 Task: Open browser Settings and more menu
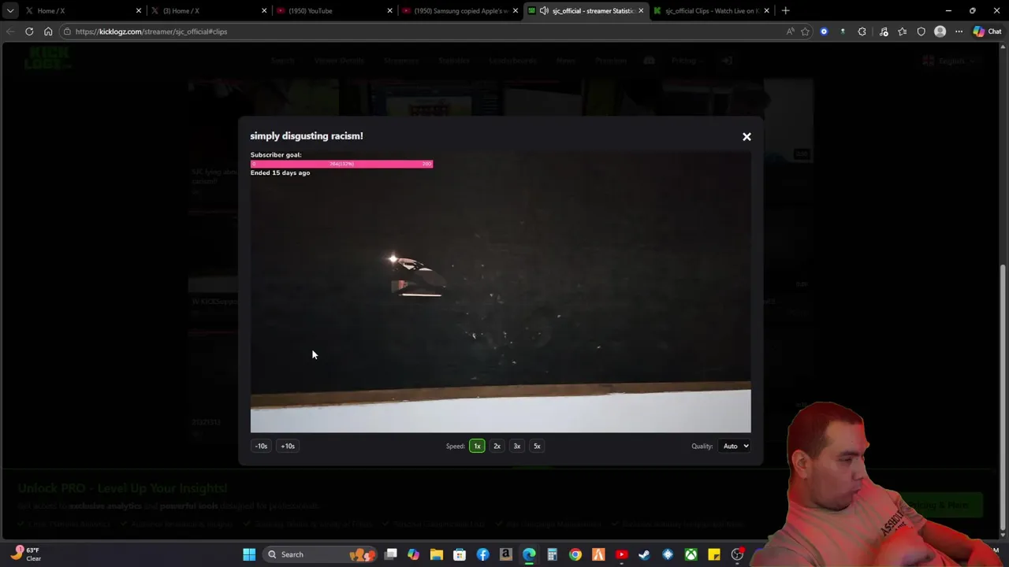click(x=959, y=31)
